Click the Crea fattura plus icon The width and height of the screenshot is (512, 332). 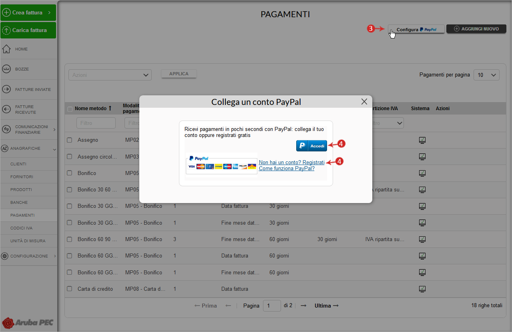(x=6, y=13)
